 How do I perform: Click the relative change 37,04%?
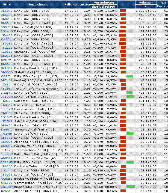tap(111, 97)
